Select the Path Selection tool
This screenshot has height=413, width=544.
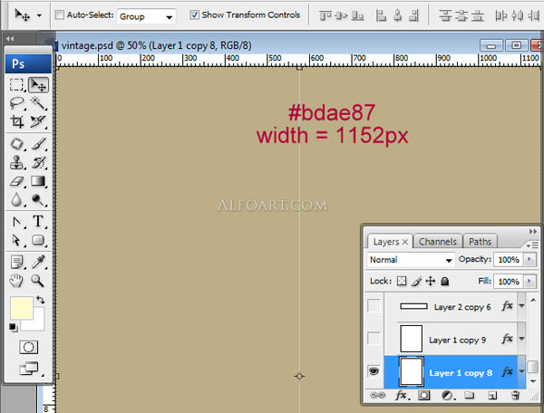(x=16, y=240)
